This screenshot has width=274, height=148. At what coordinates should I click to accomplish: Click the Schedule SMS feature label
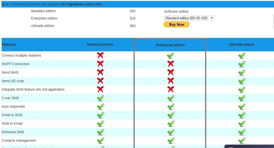pyautogui.click(x=13, y=132)
